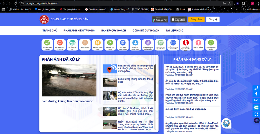Open An toàn thực phẩm category

pyautogui.click(x=98, y=45)
